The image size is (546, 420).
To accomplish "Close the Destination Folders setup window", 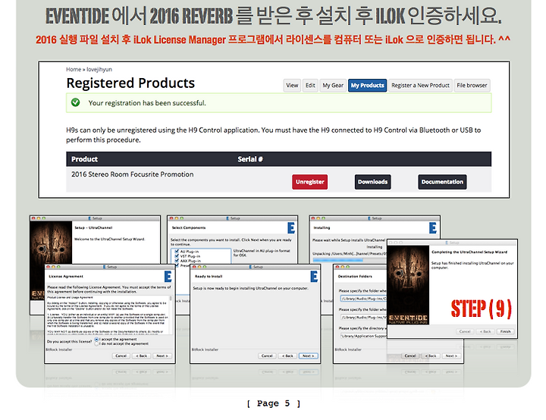I will pos(337,267).
